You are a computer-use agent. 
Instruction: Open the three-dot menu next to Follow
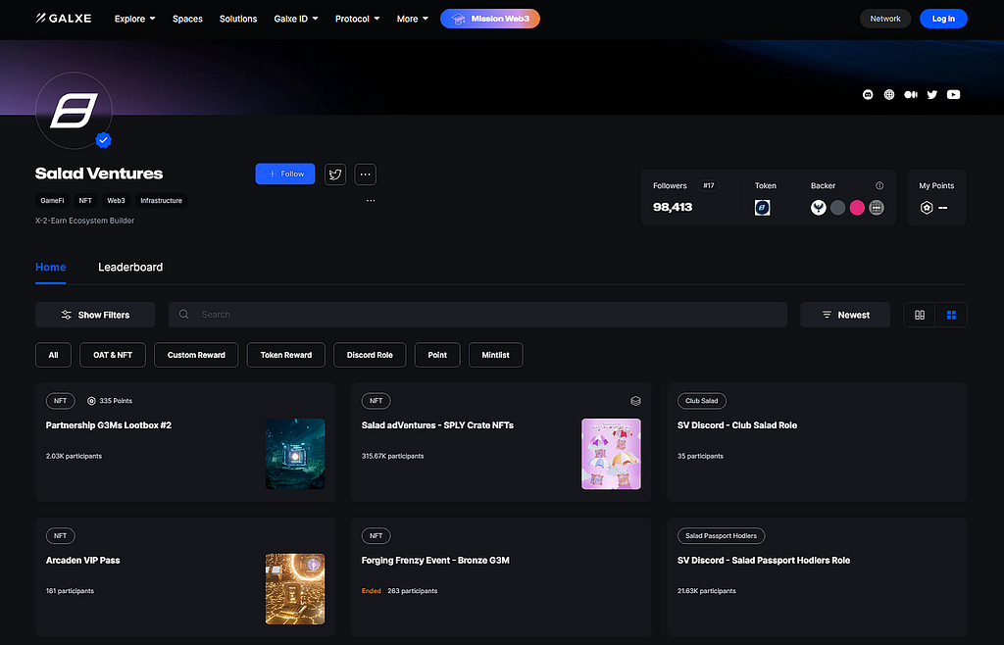(x=365, y=174)
